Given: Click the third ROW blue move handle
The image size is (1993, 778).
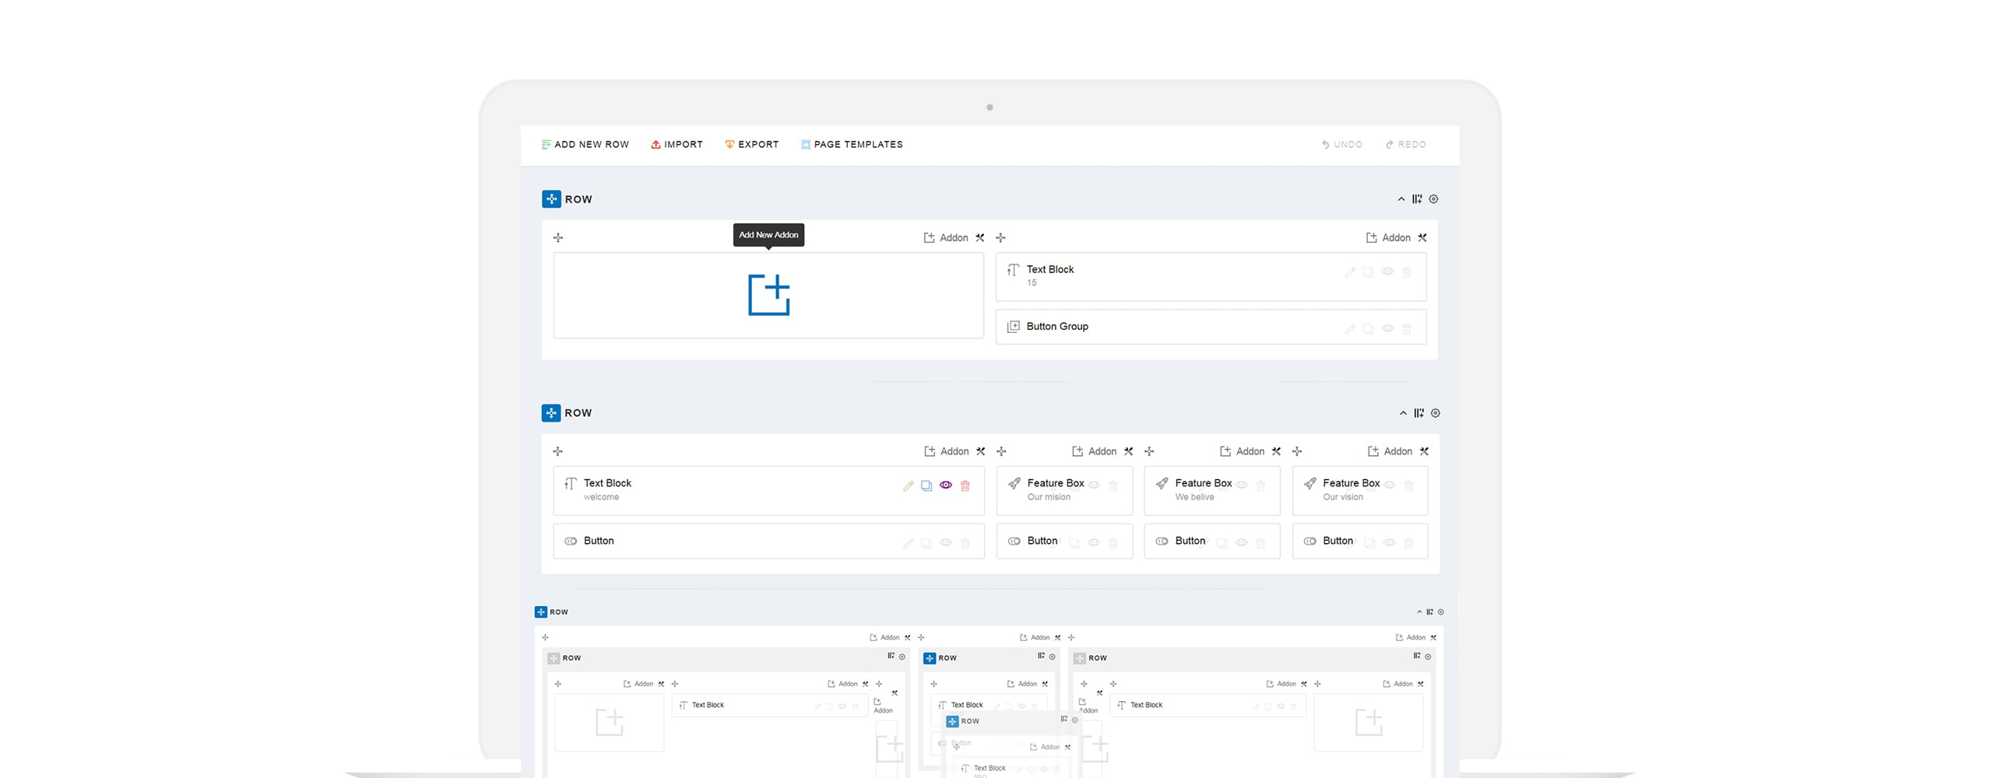Looking at the screenshot, I should pyautogui.click(x=541, y=612).
